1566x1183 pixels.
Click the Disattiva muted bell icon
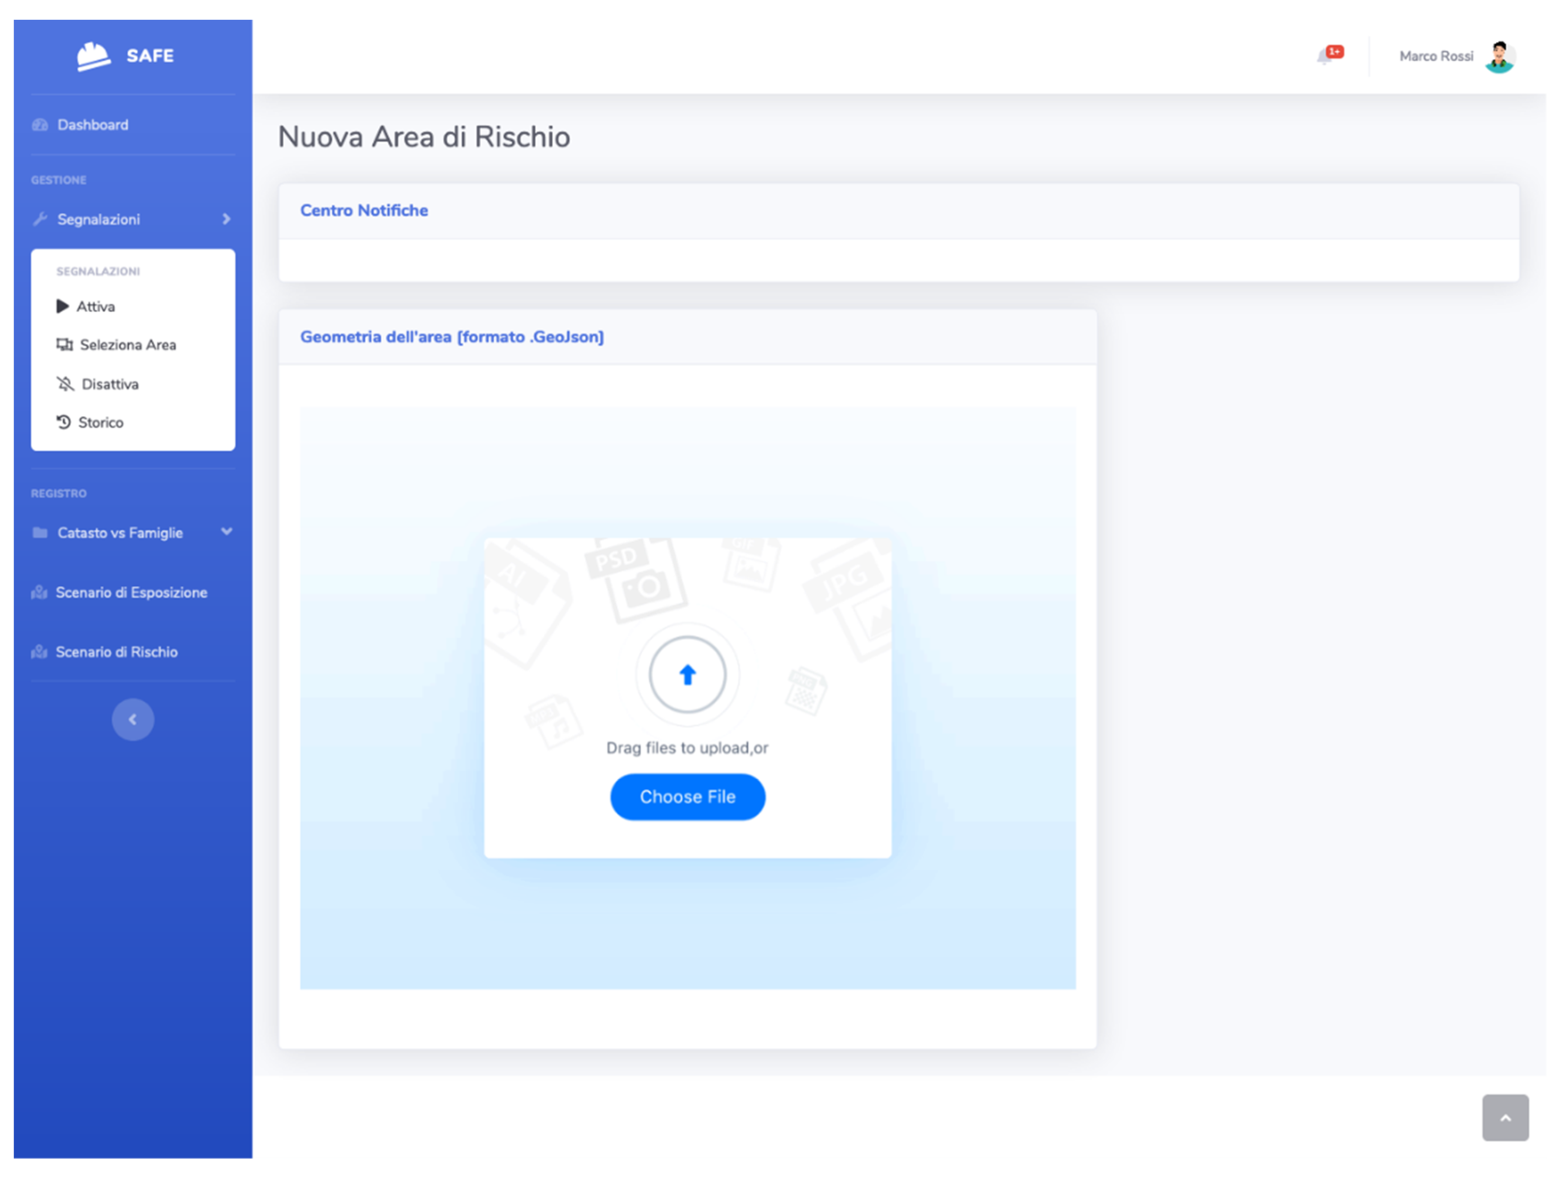tap(65, 385)
